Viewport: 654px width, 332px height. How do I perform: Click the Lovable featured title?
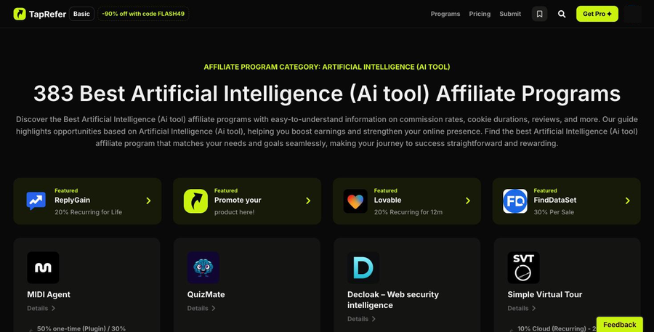pyautogui.click(x=387, y=201)
